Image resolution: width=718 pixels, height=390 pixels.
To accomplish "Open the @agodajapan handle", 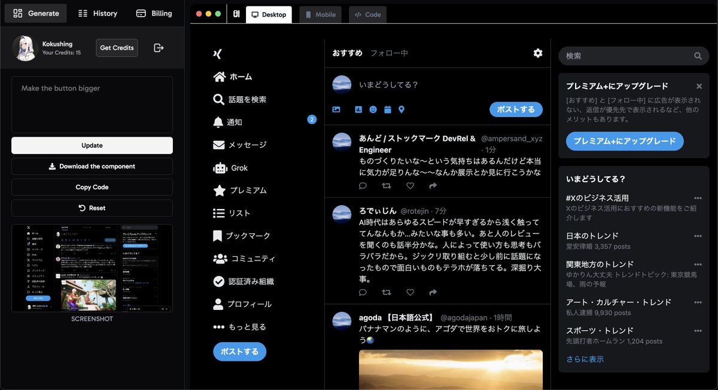I will click(x=465, y=317).
